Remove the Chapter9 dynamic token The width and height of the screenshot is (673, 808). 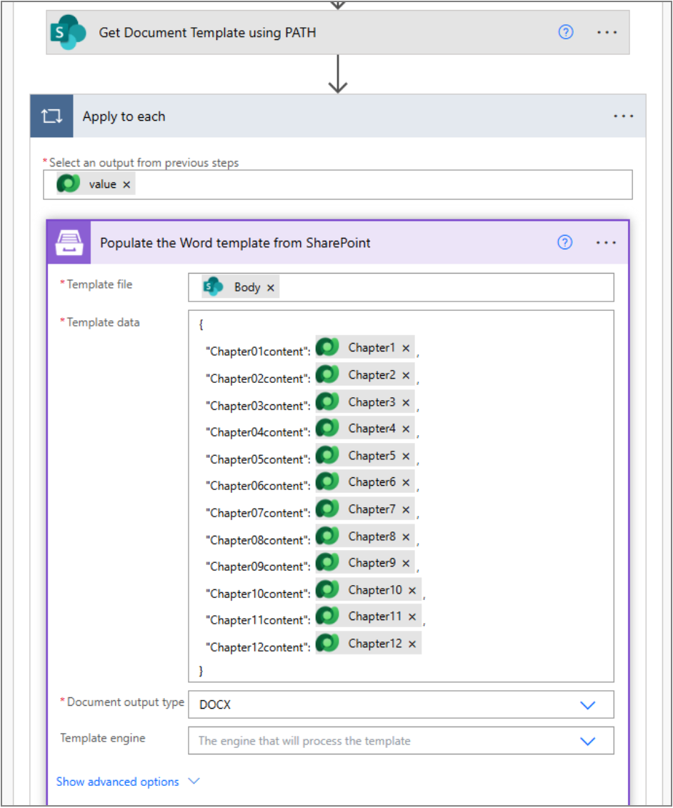tap(406, 563)
